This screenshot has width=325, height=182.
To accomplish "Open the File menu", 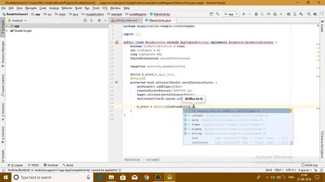I will (x=4, y=8).
